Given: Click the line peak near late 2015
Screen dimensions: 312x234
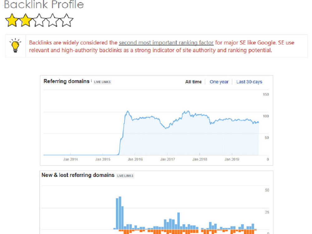Looking at the screenshot, I should pyautogui.click(x=128, y=111).
